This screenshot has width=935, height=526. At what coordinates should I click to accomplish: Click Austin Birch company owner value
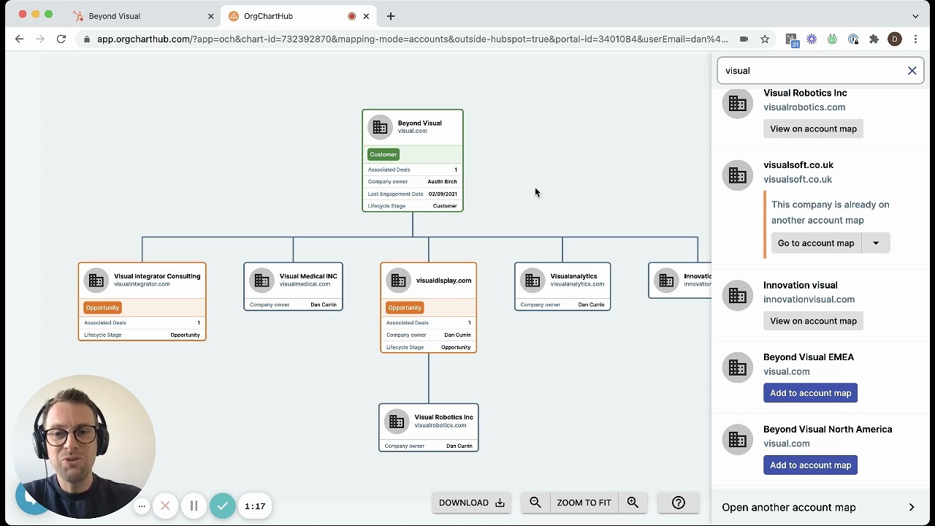(442, 182)
